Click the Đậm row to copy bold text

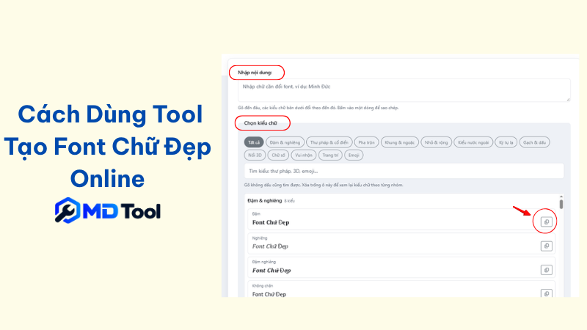click(401, 219)
